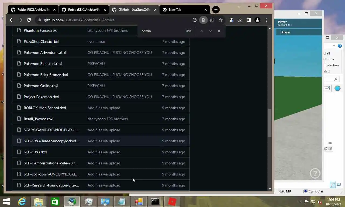The width and height of the screenshot is (345, 207).
Task: Reload the GitHub page
Action: coord(29,20)
